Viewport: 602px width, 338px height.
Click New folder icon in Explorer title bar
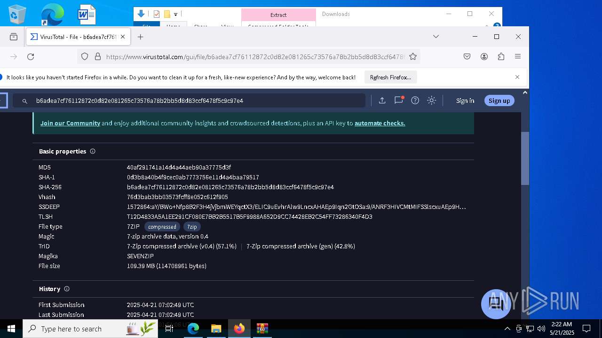[x=167, y=14]
